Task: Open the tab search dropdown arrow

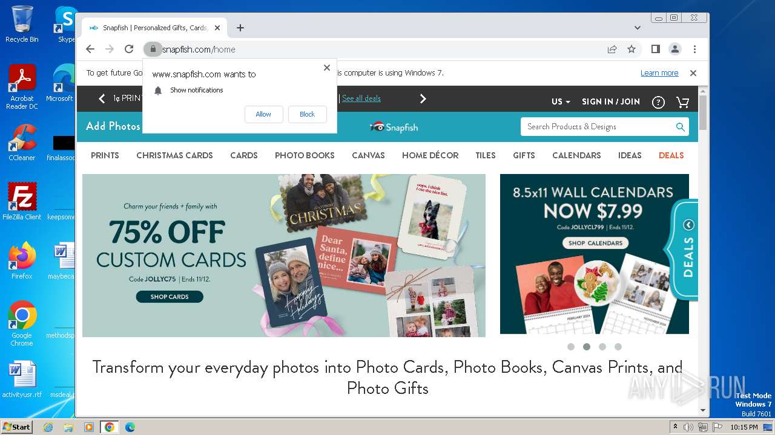Action: [x=637, y=28]
